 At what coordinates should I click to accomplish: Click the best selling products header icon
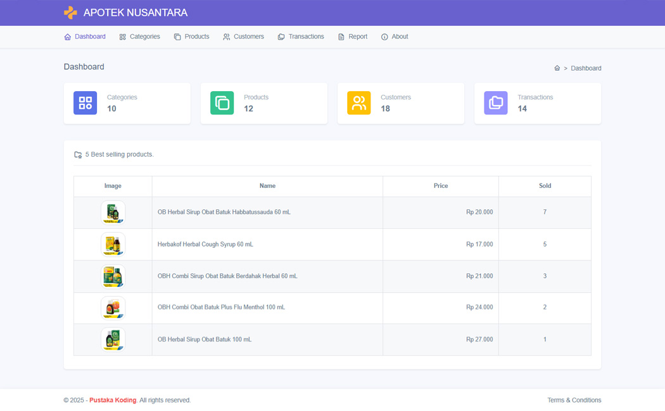click(x=77, y=154)
